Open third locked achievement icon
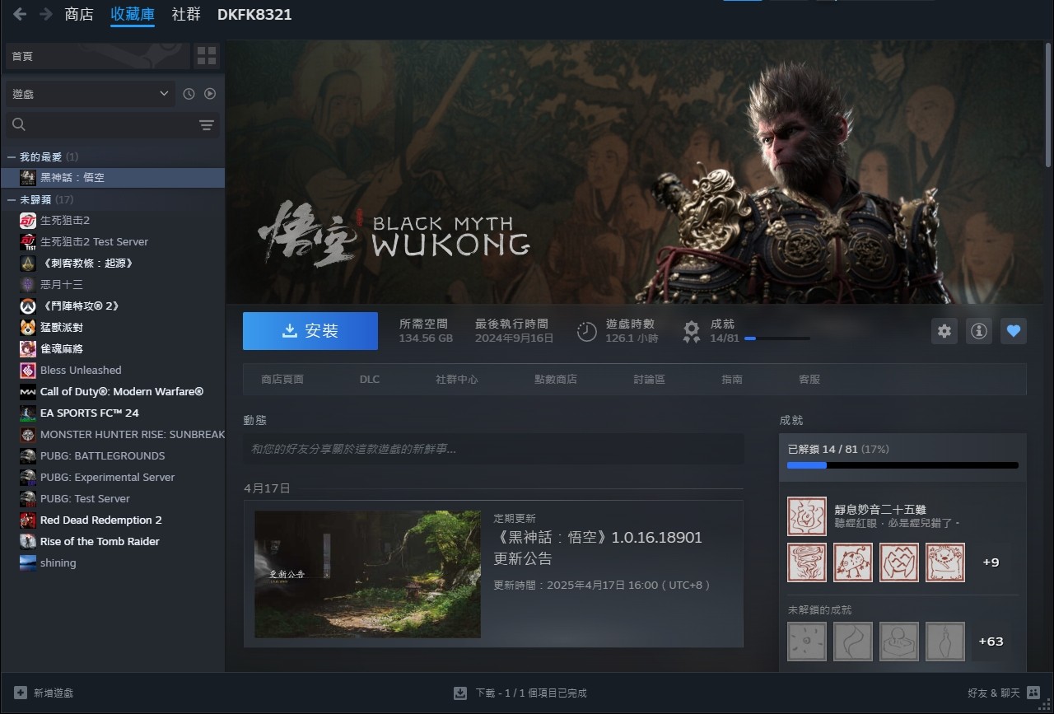Viewport: 1054px width, 714px height. (899, 641)
